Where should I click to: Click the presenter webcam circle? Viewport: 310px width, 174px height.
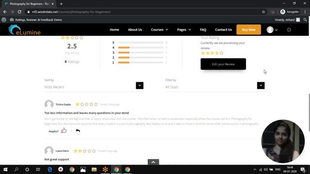point(283,141)
